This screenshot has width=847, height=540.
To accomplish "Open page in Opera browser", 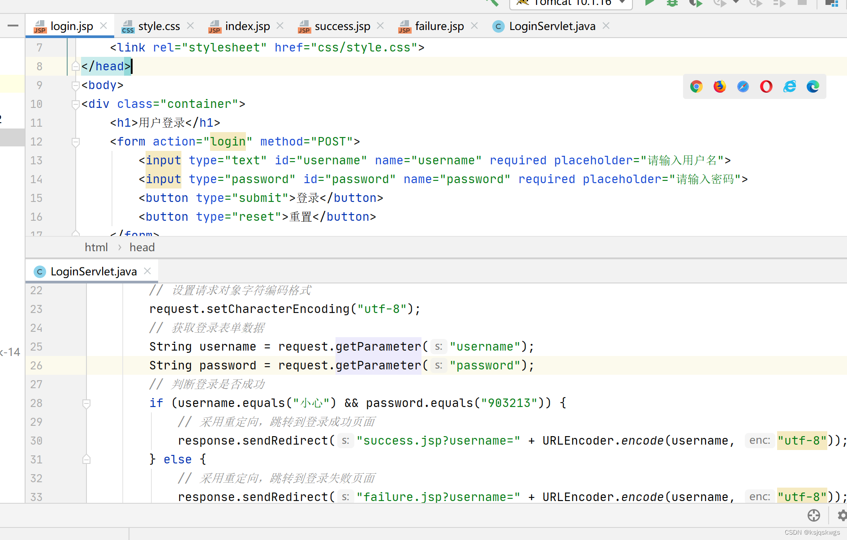I will pyautogui.click(x=766, y=86).
